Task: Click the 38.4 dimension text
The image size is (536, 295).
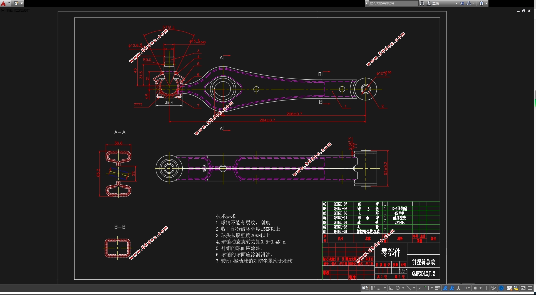Action: coord(169,102)
